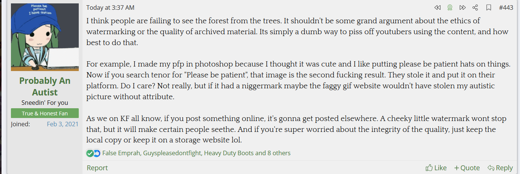This screenshot has height=174, width=520.
Task: Click the green checkmark reaction icon
Action: click(x=90, y=153)
